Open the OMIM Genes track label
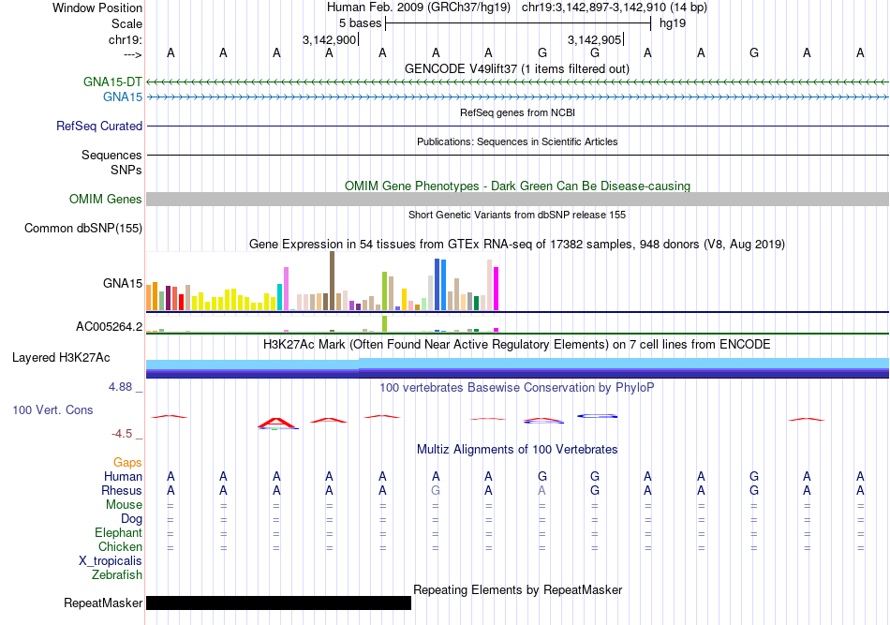This screenshot has height=625, width=890. [x=106, y=200]
